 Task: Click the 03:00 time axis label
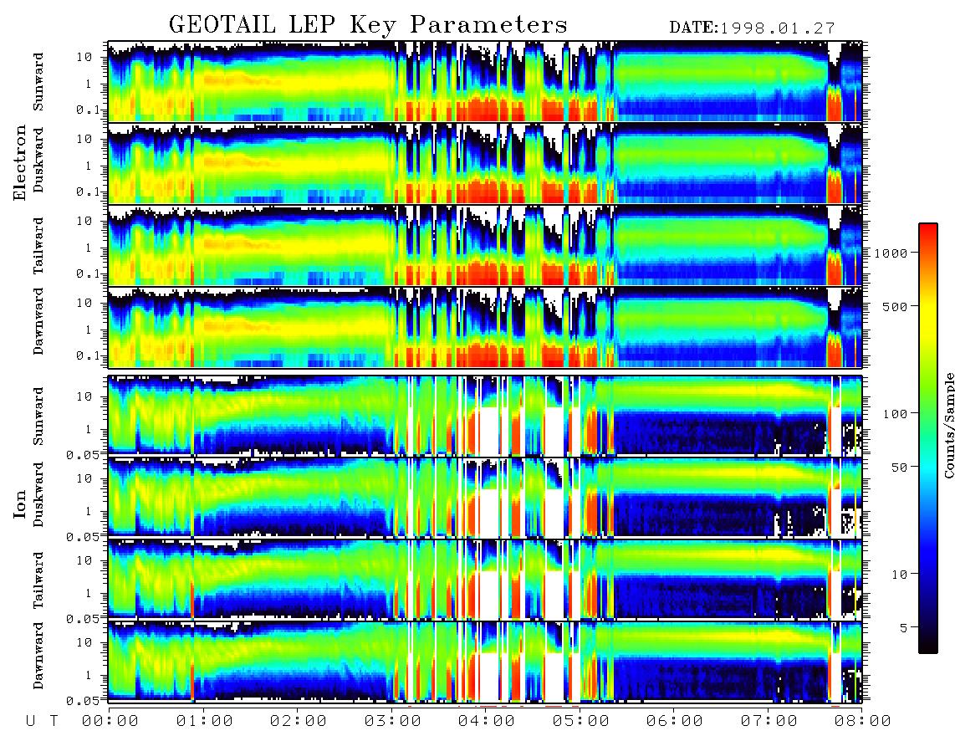[x=393, y=722]
